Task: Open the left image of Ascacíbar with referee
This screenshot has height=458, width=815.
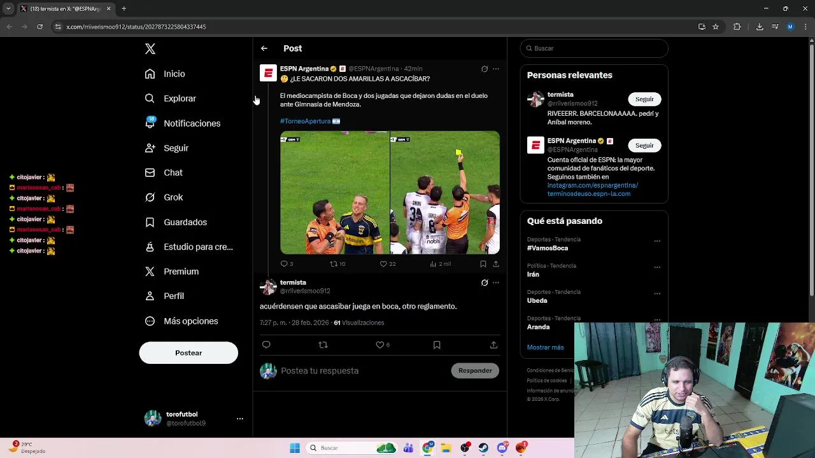Action: (335, 193)
